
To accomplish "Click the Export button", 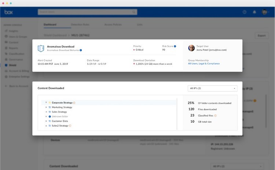I will click(x=261, y=35).
